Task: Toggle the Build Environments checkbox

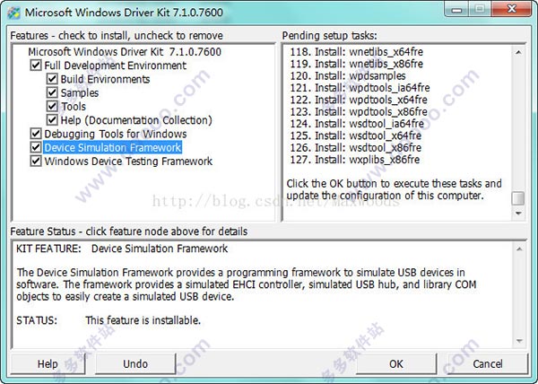Action: point(52,79)
